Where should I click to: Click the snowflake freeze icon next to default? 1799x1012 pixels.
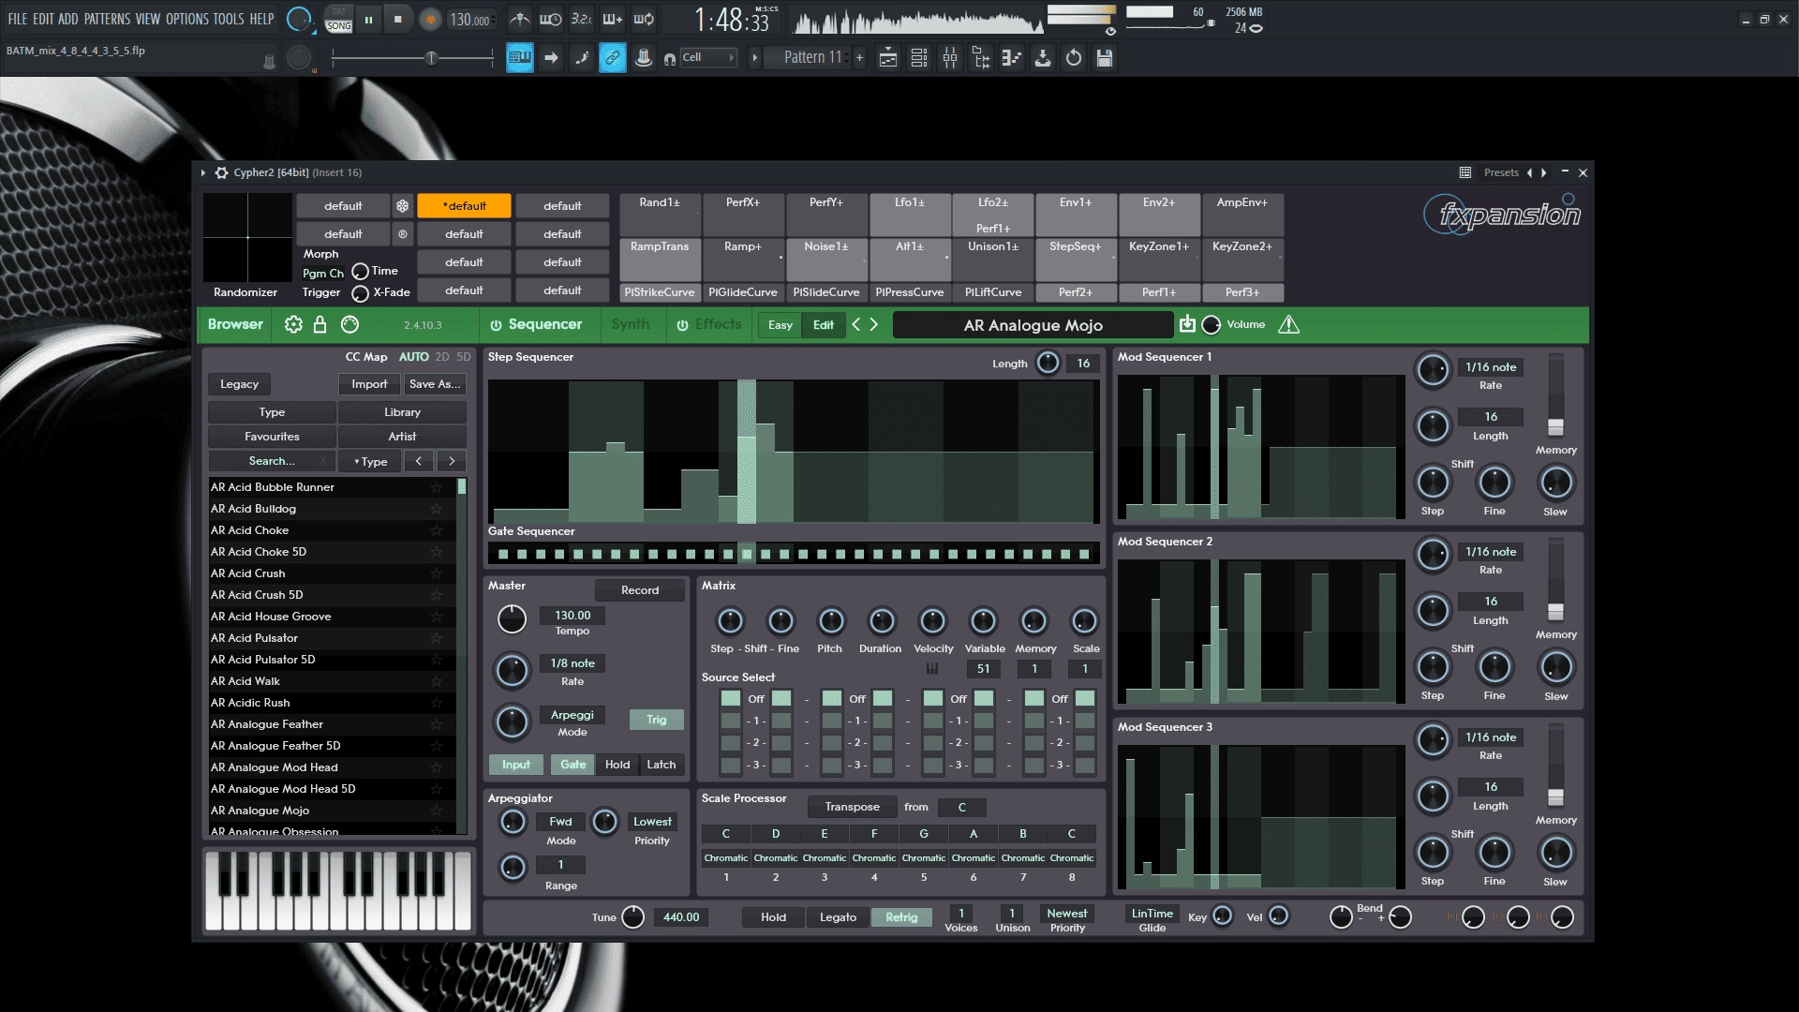tap(402, 205)
